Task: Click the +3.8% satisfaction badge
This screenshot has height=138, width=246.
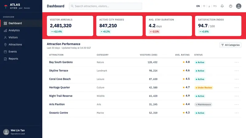Action: (x=204, y=32)
